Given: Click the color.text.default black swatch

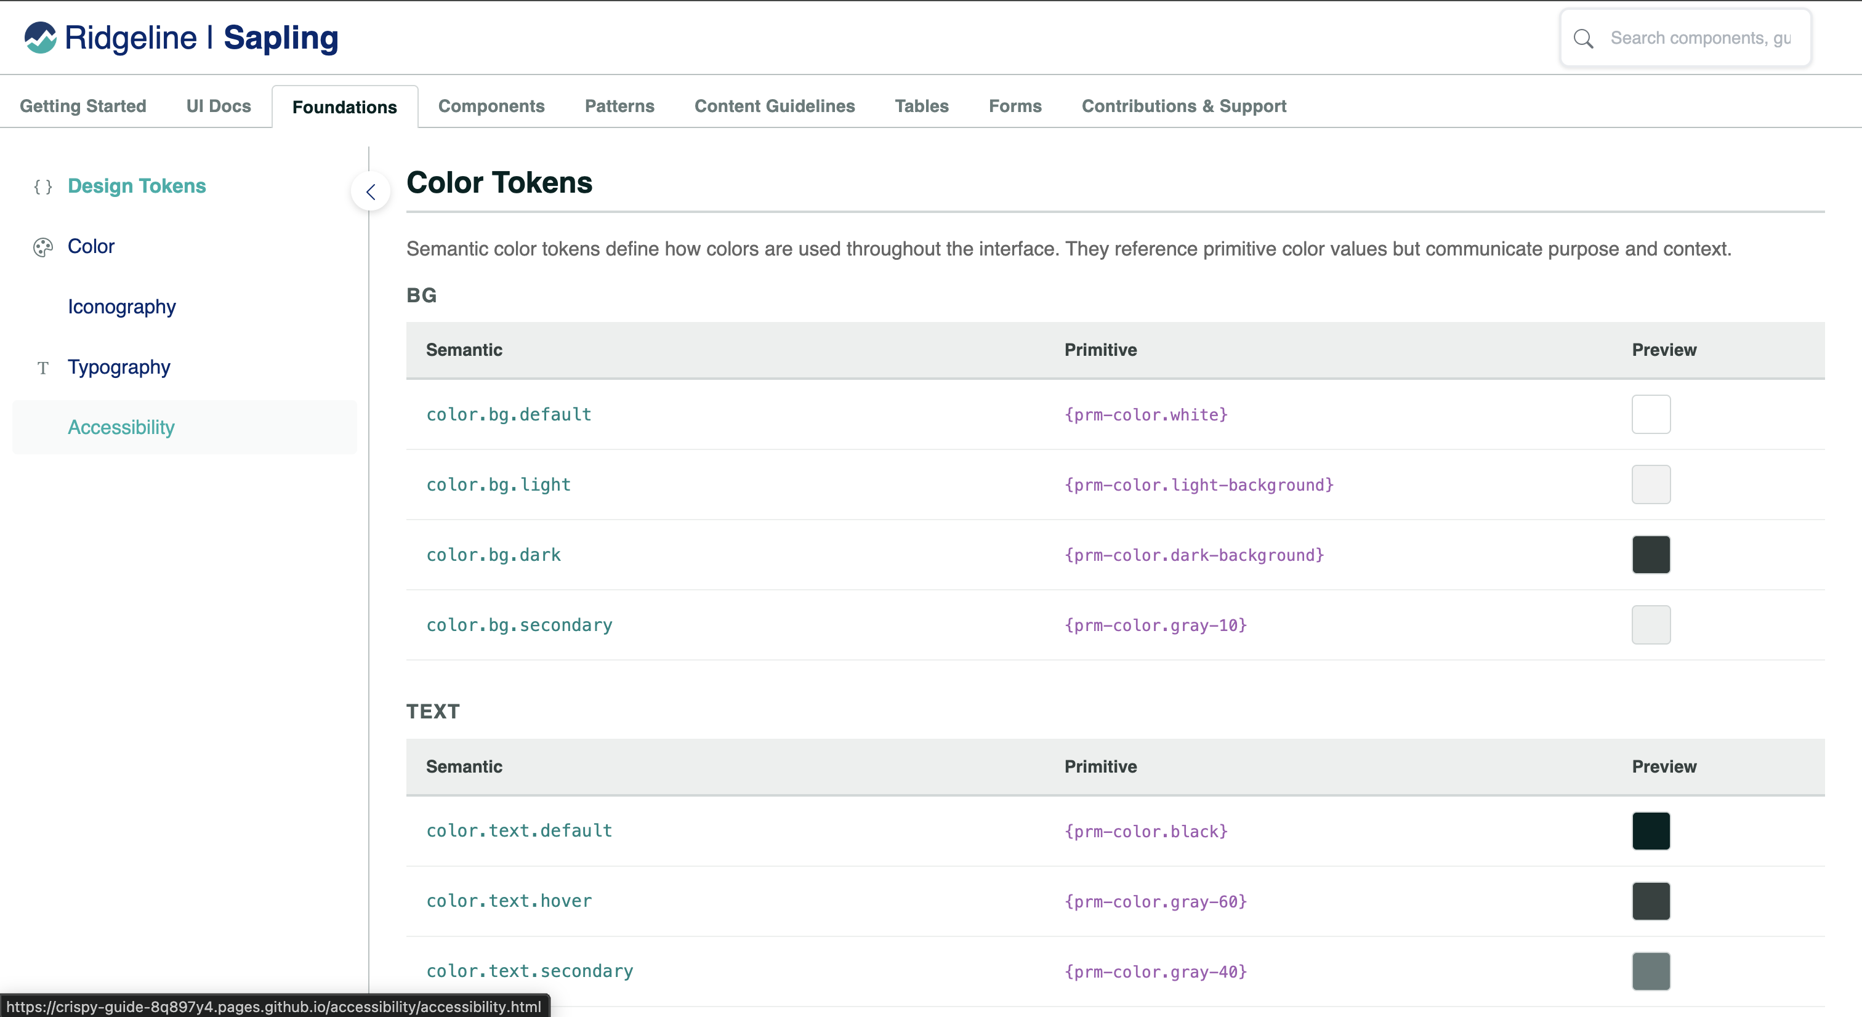Looking at the screenshot, I should pyautogui.click(x=1651, y=830).
